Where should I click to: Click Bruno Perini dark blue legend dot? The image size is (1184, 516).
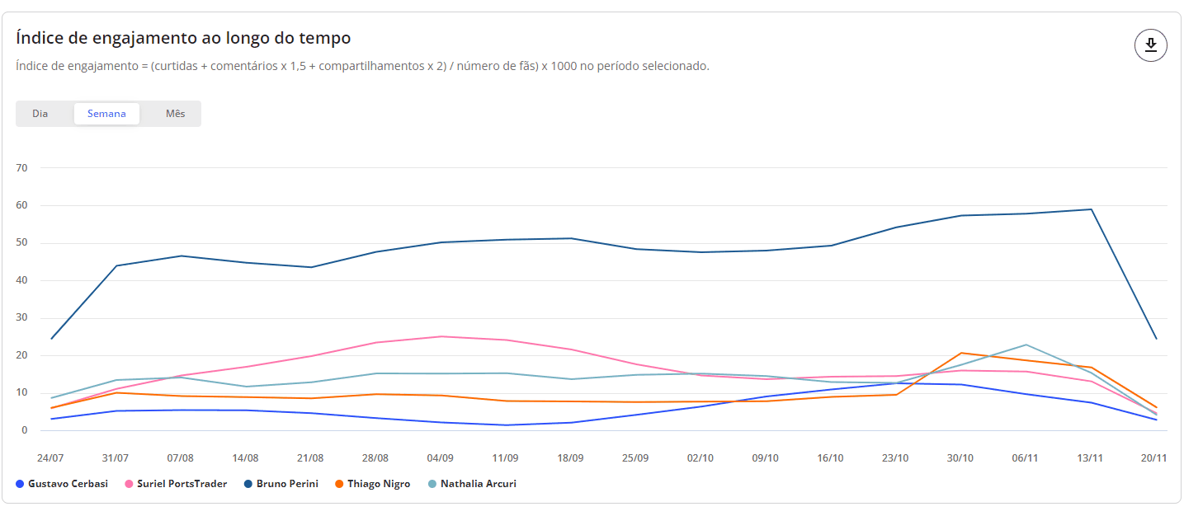(x=248, y=484)
